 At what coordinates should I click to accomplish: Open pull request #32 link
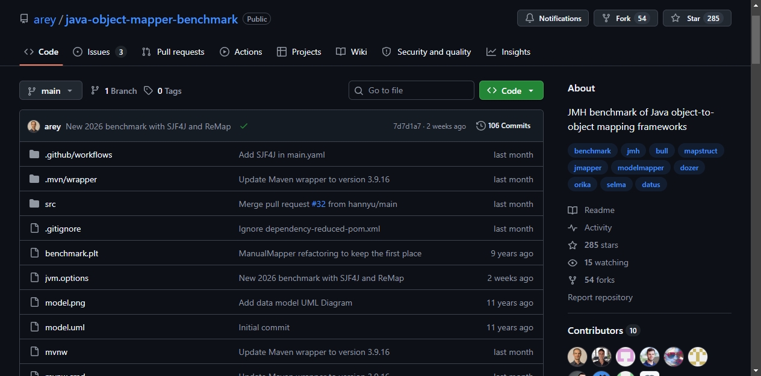point(318,204)
